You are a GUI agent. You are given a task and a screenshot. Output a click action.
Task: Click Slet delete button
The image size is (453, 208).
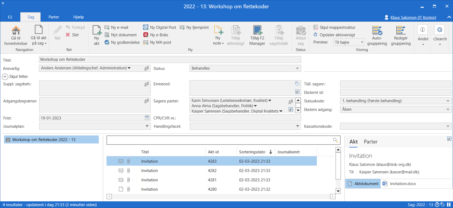(x=72, y=35)
